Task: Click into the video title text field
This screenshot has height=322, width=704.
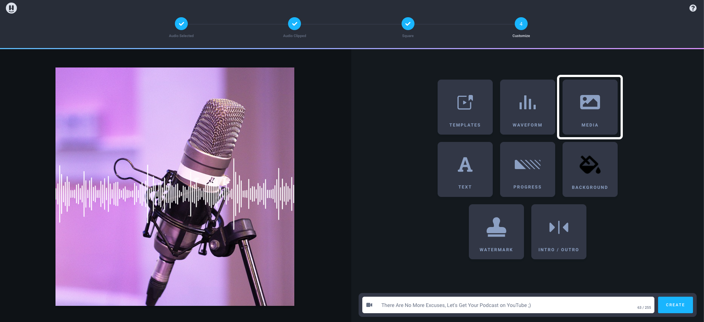Action: (508, 305)
